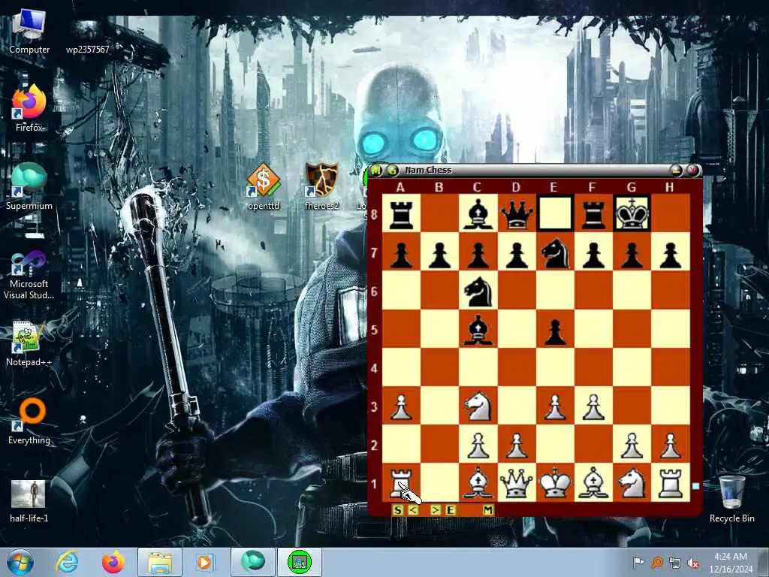
Task: Select the white pawn on c2
Action: [x=478, y=445]
